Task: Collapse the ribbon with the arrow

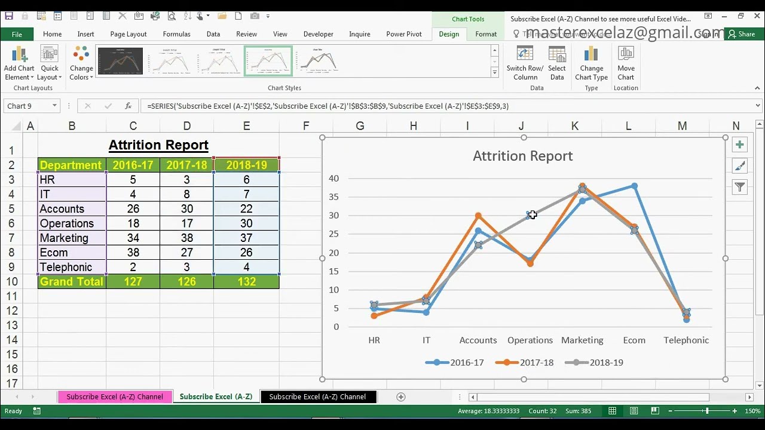Action: coord(758,88)
